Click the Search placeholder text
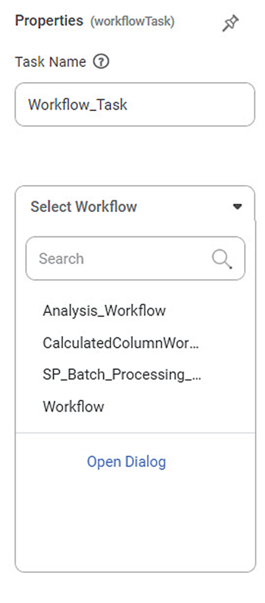 pos(61,259)
